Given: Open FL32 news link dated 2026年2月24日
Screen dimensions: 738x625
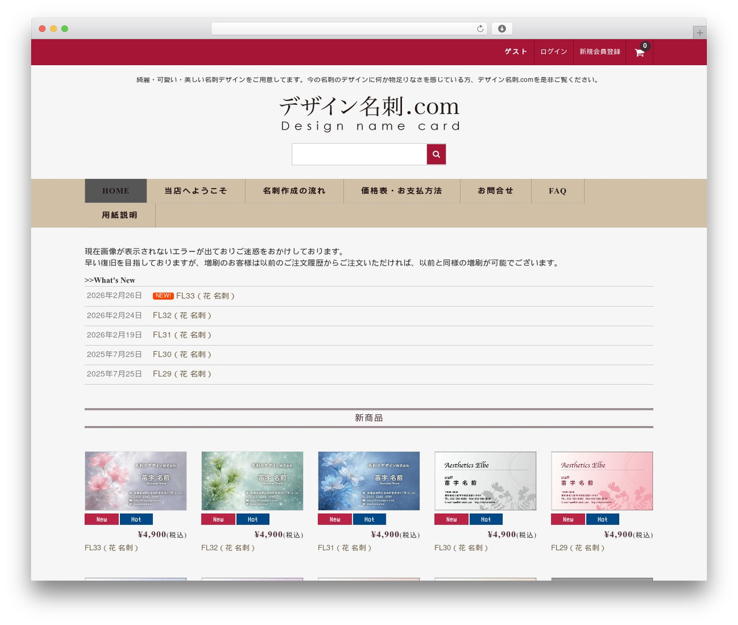Looking at the screenshot, I should [182, 315].
